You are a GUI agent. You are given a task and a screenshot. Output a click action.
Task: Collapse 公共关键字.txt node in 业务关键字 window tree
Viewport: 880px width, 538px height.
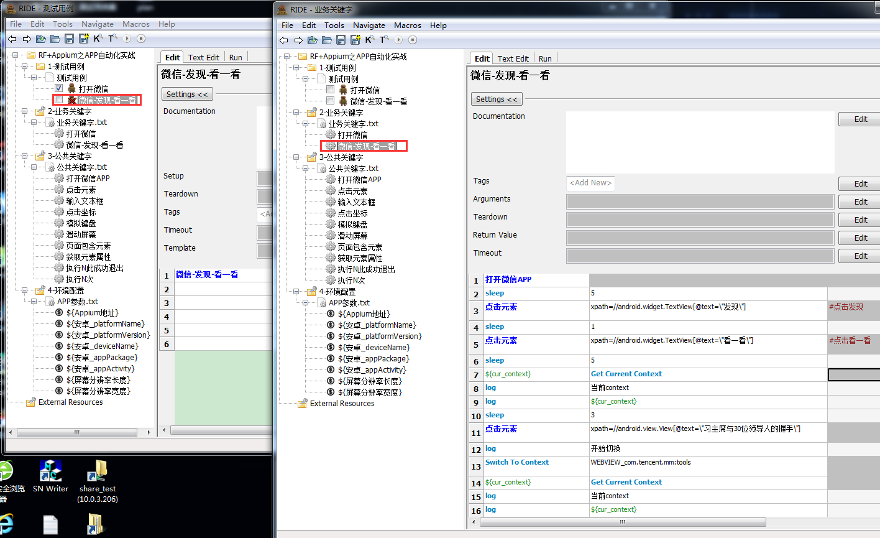click(306, 169)
